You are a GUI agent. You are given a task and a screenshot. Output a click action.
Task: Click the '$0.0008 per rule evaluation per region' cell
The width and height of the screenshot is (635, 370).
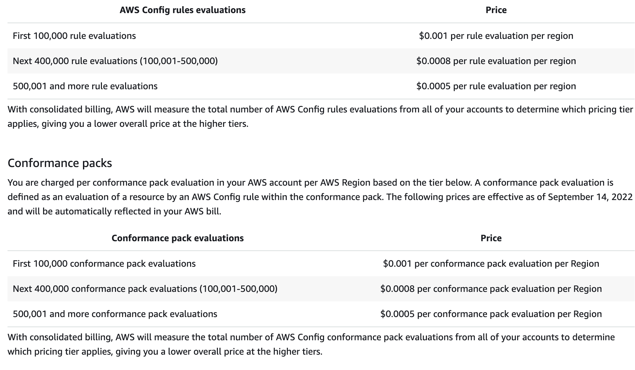[496, 61]
